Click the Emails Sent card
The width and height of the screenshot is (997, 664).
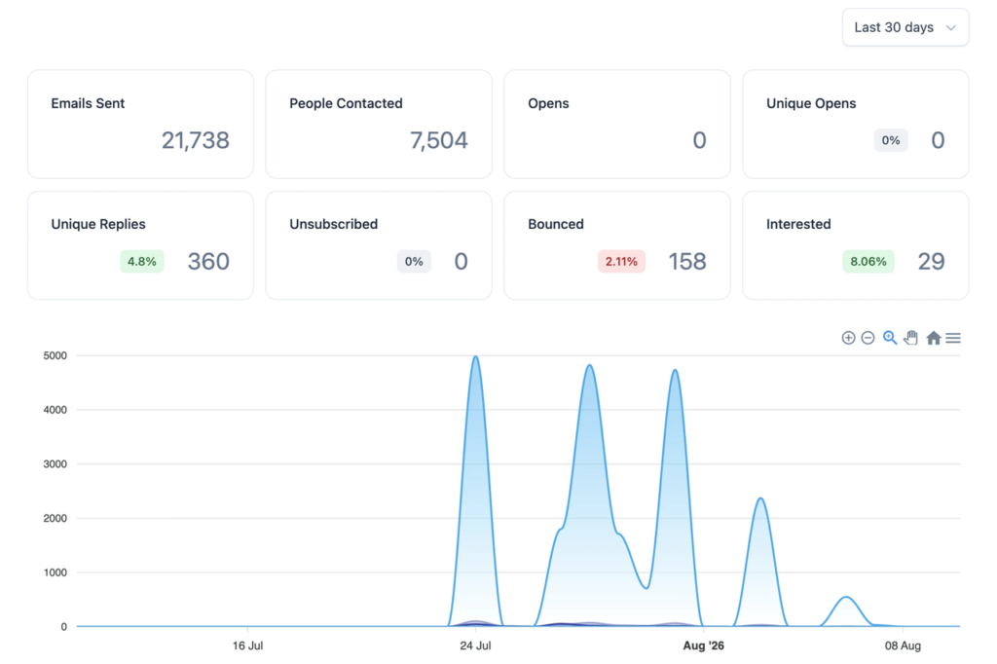tap(140, 124)
